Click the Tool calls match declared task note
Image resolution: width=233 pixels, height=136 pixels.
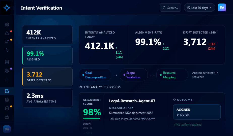pyautogui.click(x=132, y=119)
